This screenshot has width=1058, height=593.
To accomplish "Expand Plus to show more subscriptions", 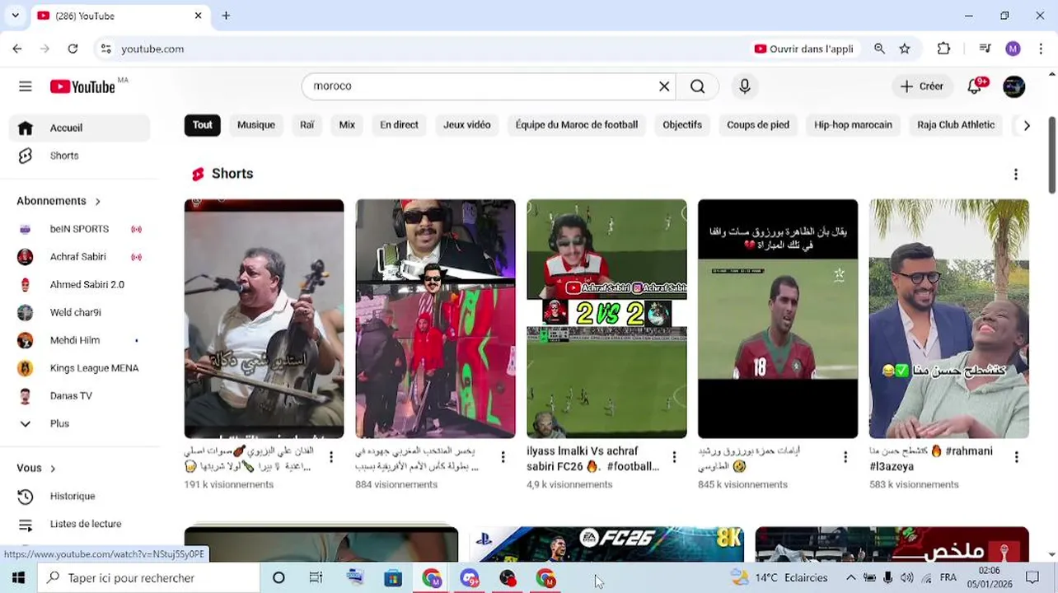I will (x=79, y=423).
